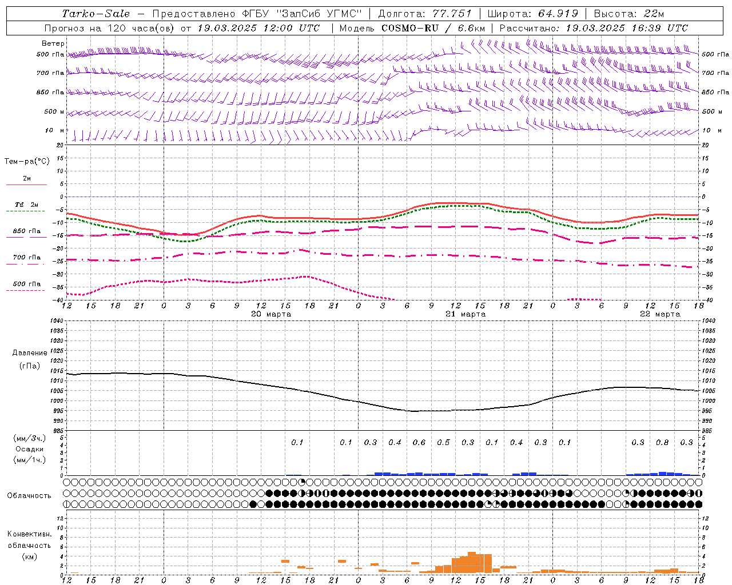Click the Тем-ра(°C) axis title
The height and width of the screenshot is (585, 732).
point(27,162)
